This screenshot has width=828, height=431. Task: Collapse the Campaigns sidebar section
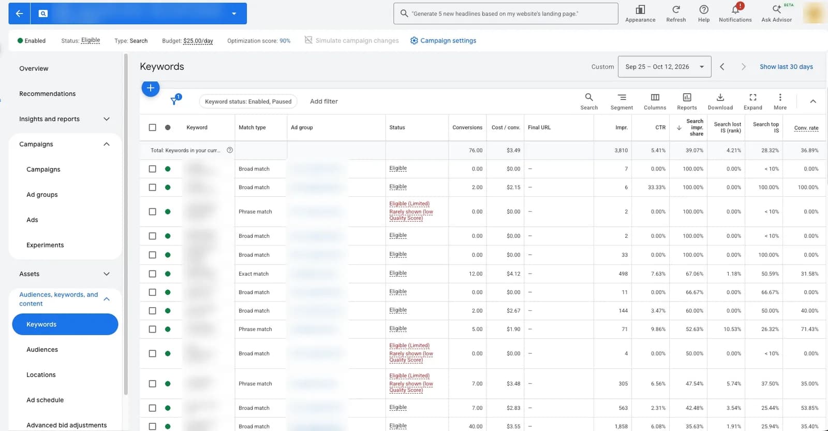(107, 144)
